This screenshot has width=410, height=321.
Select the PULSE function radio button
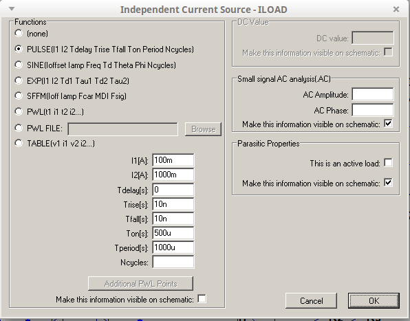pyautogui.click(x=19, y=49)
